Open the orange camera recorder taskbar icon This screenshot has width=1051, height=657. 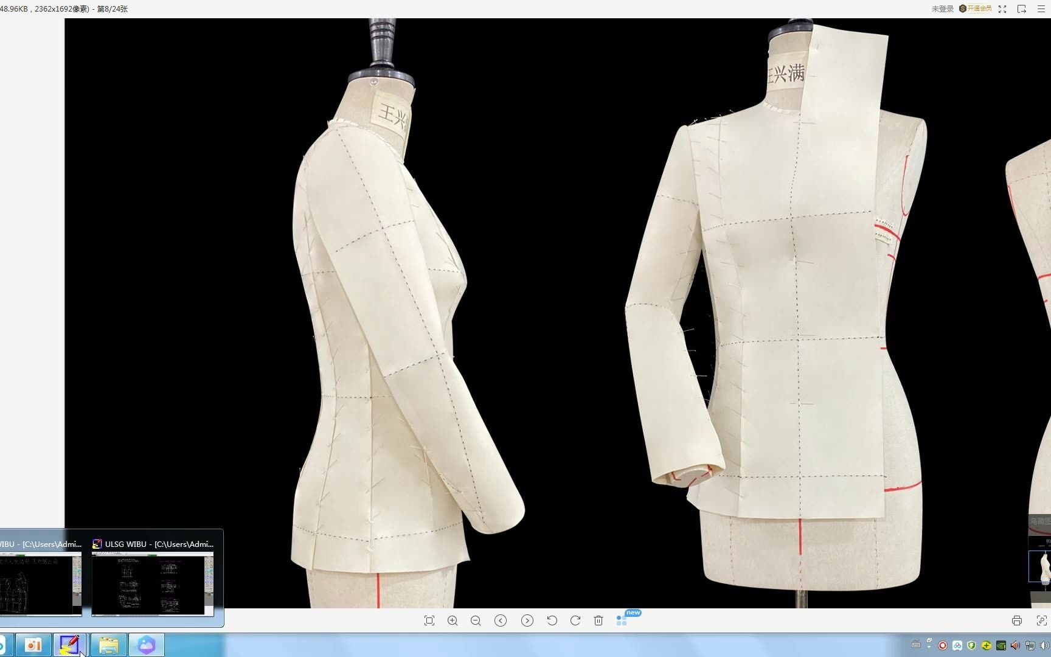point(33,645)
